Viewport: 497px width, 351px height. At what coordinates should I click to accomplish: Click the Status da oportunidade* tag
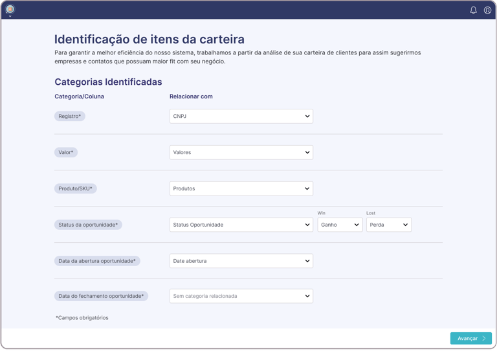(x=88, y=225)
